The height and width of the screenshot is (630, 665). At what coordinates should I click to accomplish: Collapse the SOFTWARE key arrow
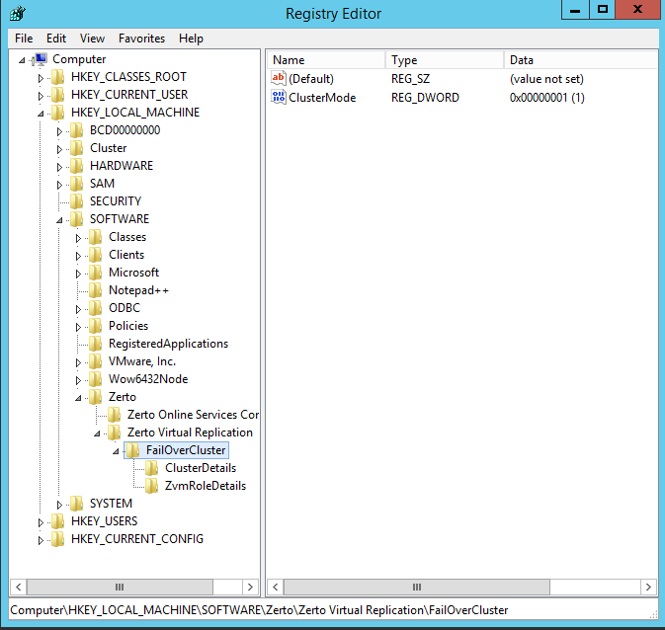(x=60, y=220)
